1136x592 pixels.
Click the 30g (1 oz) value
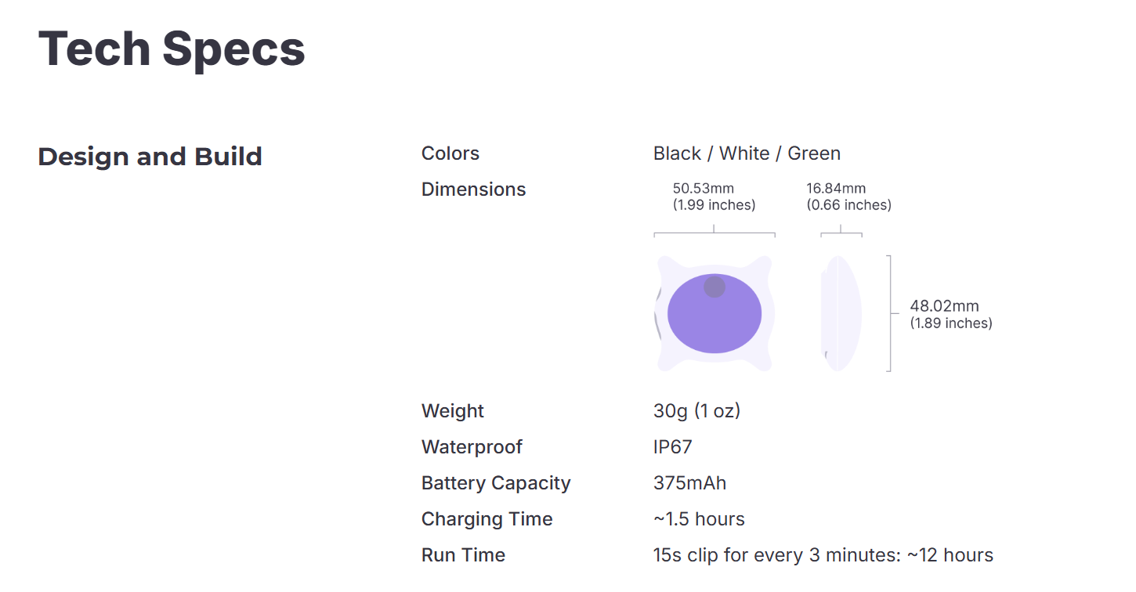[696, 411]
